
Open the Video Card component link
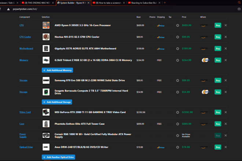[25, 112]
